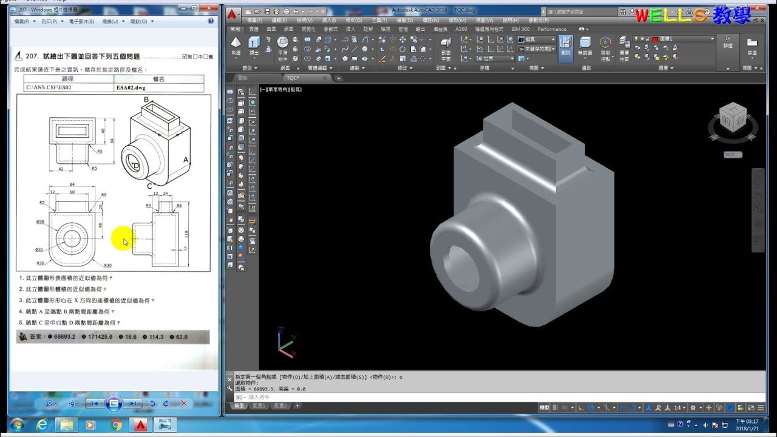Expand the 列印(P) dropdown in the photo viewer
777x437 pixels.
(x=53, y=21)
